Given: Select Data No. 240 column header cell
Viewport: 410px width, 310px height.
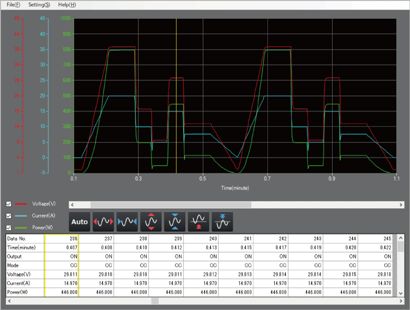Looking at the screenshot, I should coord(201,239).
